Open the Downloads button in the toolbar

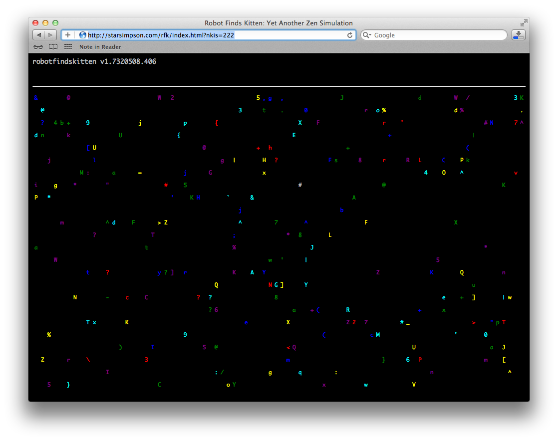(519, 35)
